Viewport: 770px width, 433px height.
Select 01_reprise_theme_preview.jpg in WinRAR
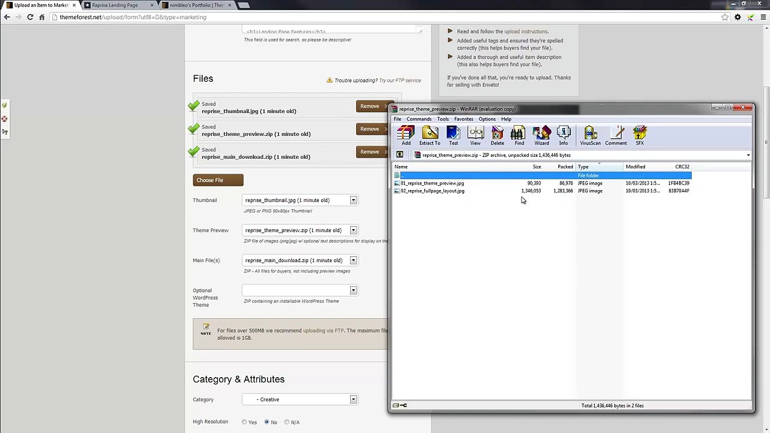432,183
